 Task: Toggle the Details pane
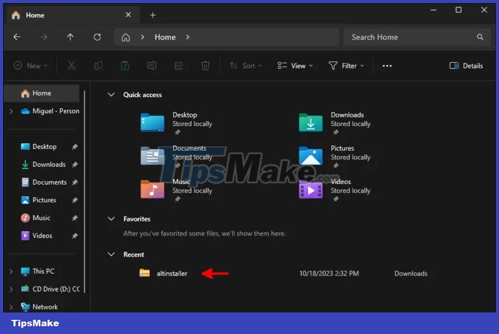pos(466,66)
